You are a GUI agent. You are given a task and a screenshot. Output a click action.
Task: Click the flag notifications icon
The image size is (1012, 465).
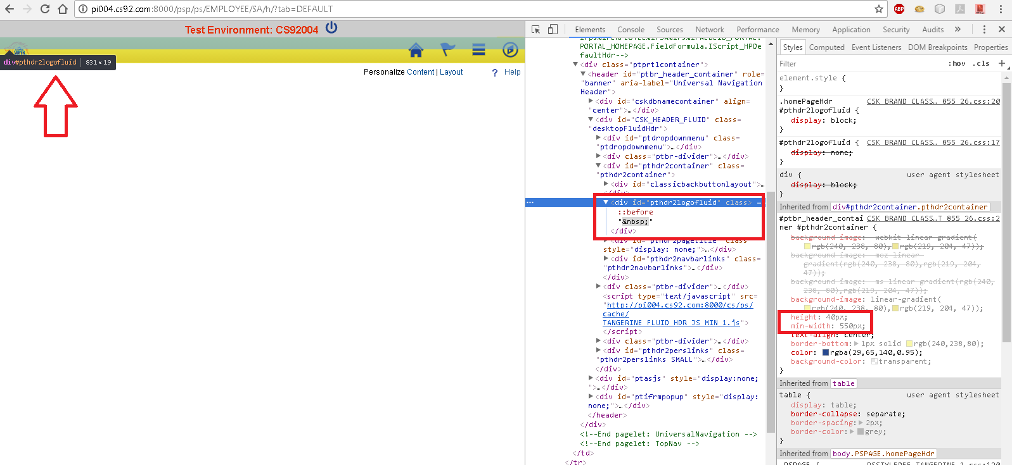point(447,50)
